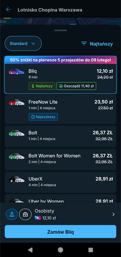Tap the Najtańszy sorting label
The width and height of the screenshot is (121, 257).
click(x=101, y=44)
